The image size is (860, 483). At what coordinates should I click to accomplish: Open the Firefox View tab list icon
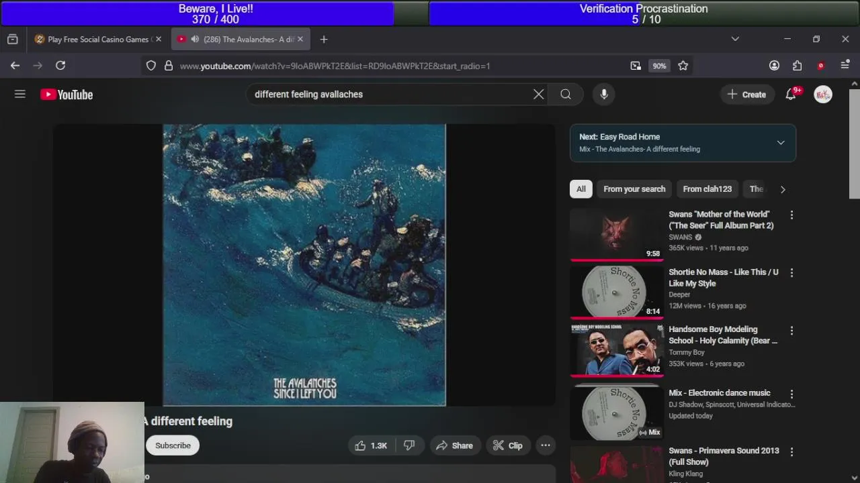click(x=12, y=40)
